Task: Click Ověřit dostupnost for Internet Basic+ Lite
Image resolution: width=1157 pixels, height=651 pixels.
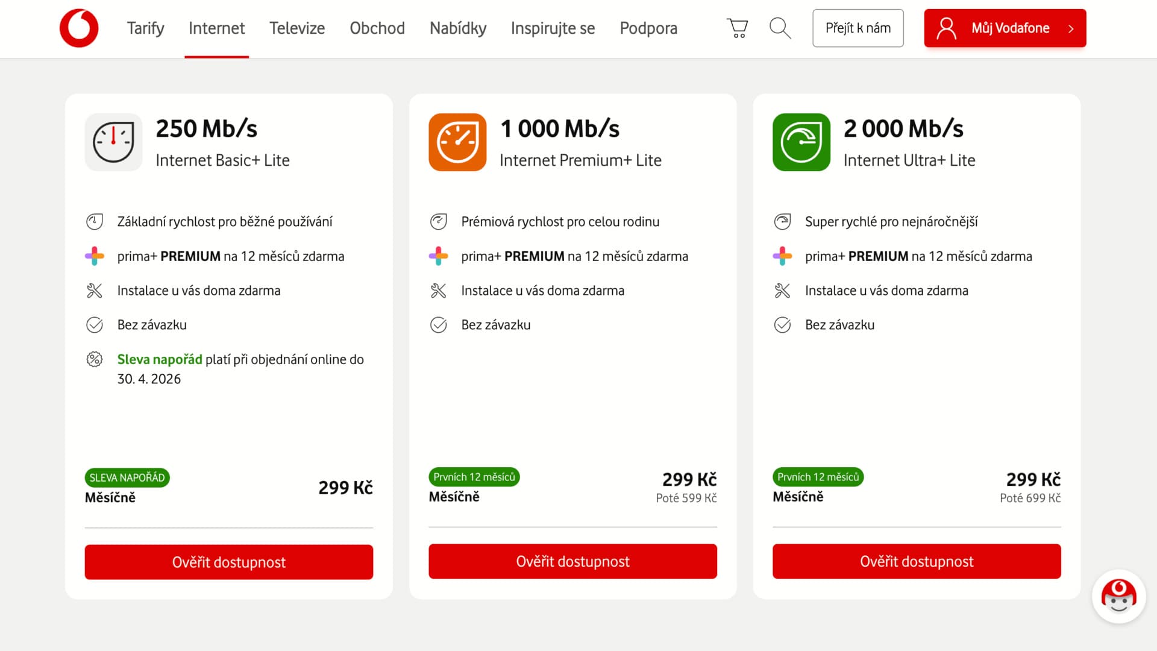Action: pos(229,562)
